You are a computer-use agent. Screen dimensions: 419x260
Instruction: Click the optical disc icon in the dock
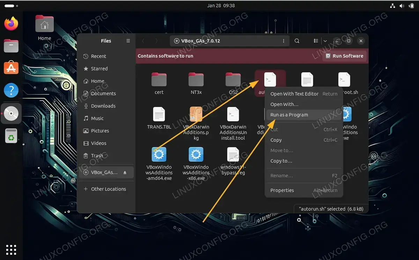point(11,114)
